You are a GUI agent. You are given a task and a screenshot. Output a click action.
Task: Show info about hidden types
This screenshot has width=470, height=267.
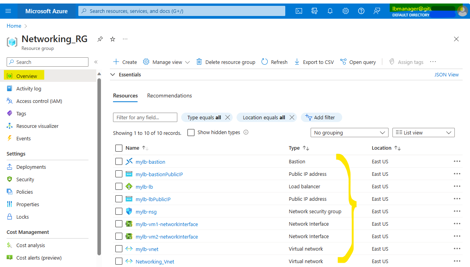246,132
